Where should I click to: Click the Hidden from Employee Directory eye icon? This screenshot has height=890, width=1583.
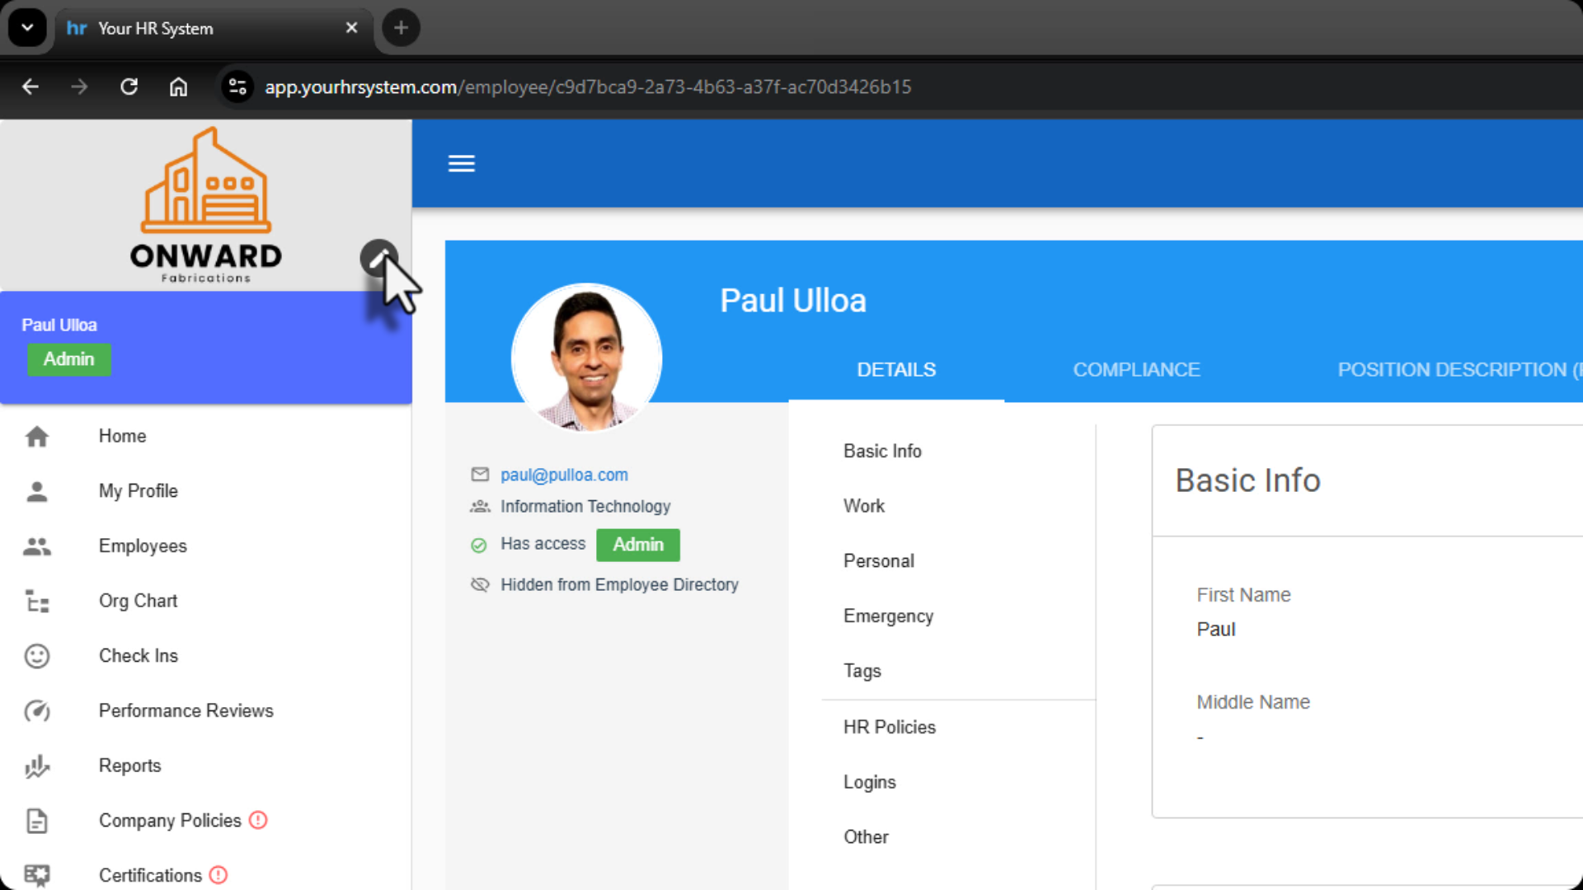[x=480, y=585]
